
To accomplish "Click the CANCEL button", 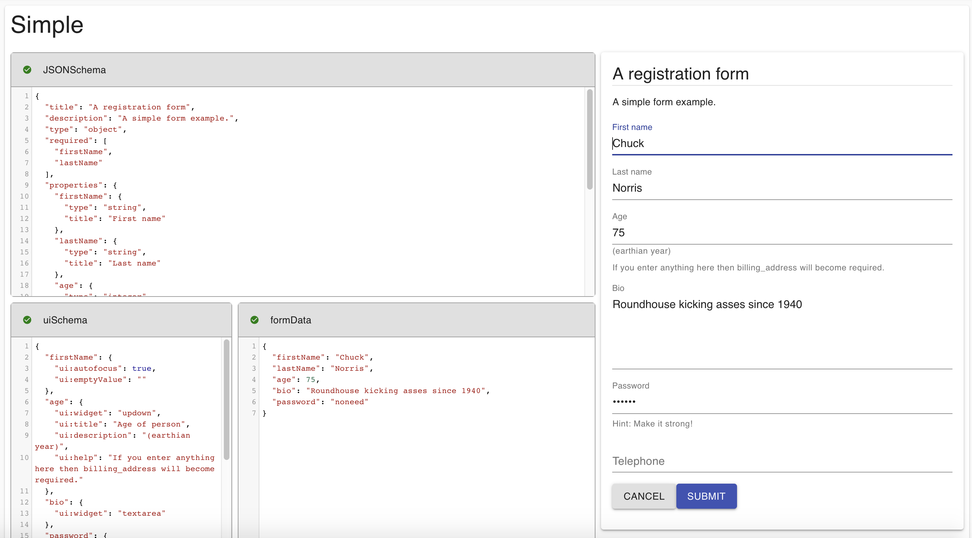I will pos(645,496).
